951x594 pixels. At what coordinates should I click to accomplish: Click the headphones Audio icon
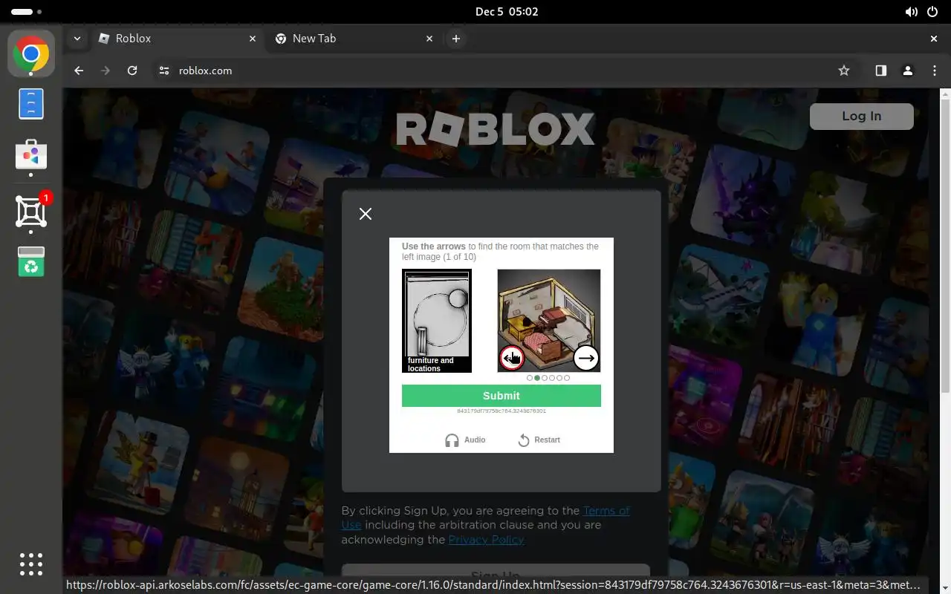point(452,440)
